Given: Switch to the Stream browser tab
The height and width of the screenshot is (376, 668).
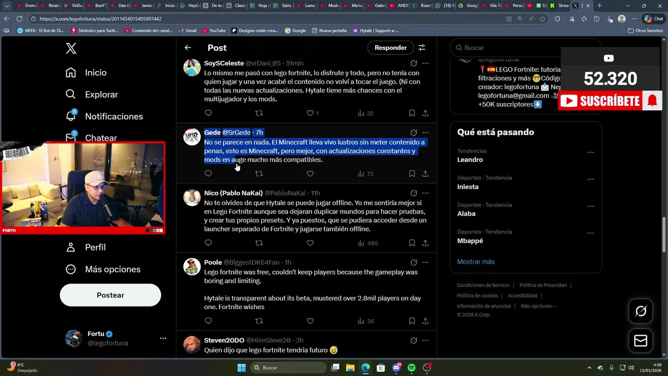Looking at the screenshot, I should [559, 6].
